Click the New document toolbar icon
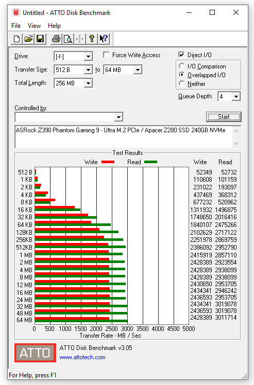Image resolution: width=254 pixels, height=385 pixels. point(16,39)
